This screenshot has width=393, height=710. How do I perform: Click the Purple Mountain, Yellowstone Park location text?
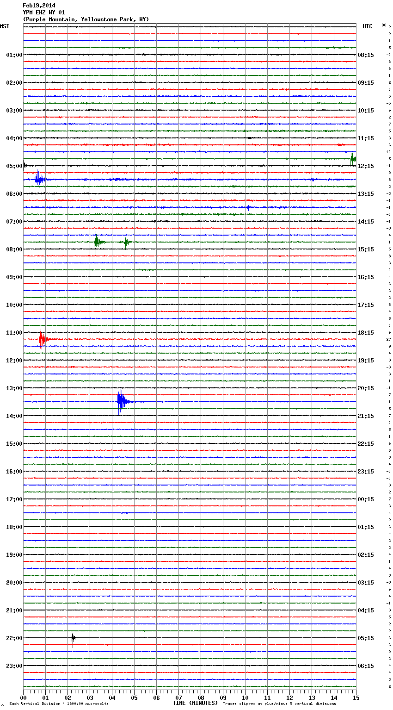pos(86,19)
